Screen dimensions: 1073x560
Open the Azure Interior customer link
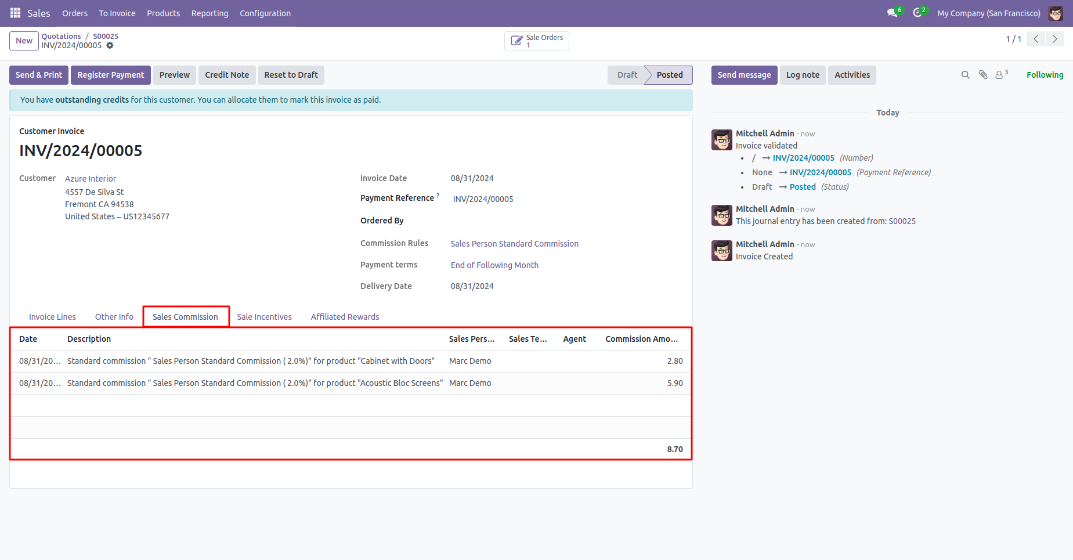[91, 179]
